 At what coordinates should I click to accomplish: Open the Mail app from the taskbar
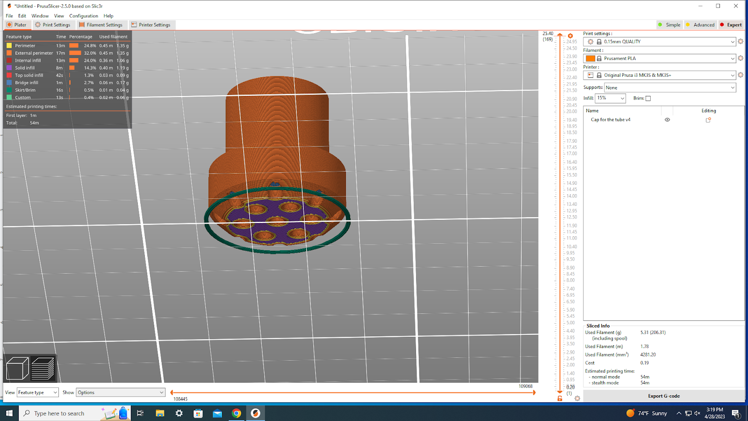point(217,413)
